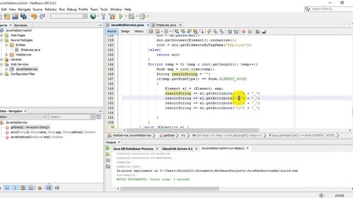Screen dimensions: 353x198
Task: Click Shift Line Left icon
Action: click(x=229, y=31)
